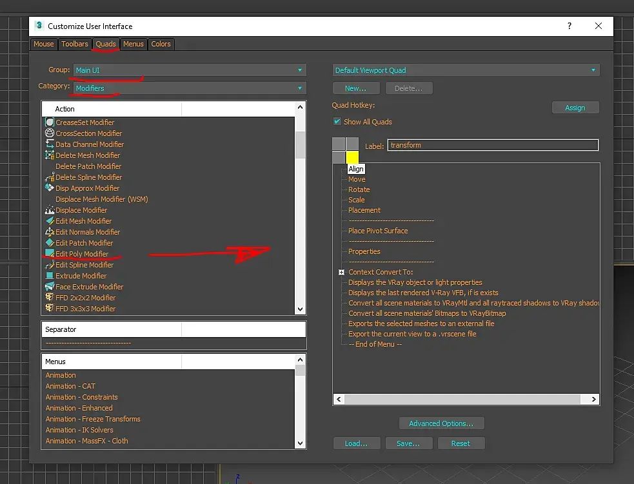Click the Extrude Modifier icon

[x=49, y=276]
